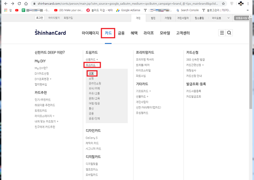The image size is (254, 180).
Task: Expand DIY조회변경 + item
Action: (43, 79)
